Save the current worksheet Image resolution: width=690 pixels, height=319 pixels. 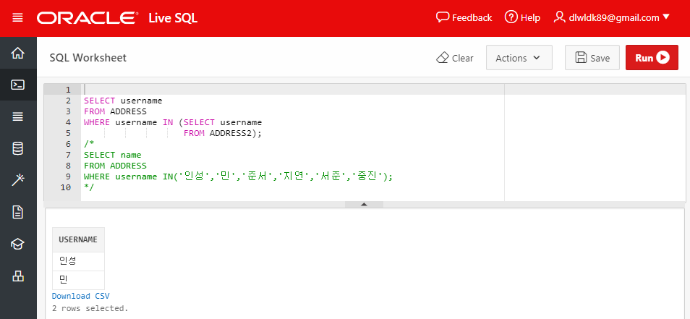point(592,58)
